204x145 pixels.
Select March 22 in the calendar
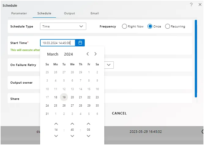click(x=89, y=97)
